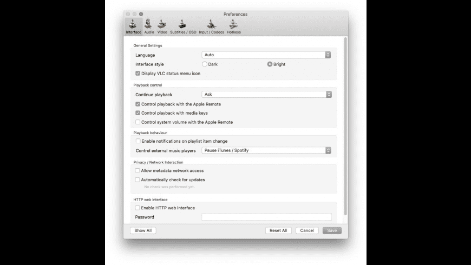This screenshot has height=265, width=471.
Task: Enable Allow metadata network access
Action: [x=138, y=170]
